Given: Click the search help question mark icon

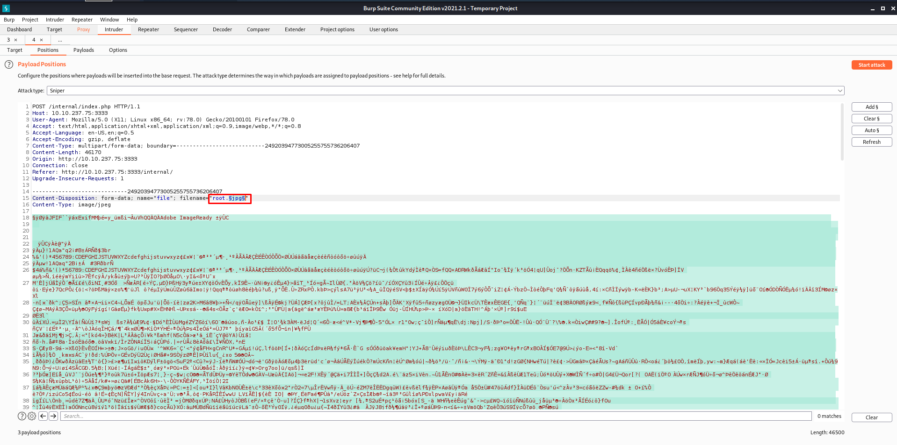Looking at the screenshot, I should 22,416.
